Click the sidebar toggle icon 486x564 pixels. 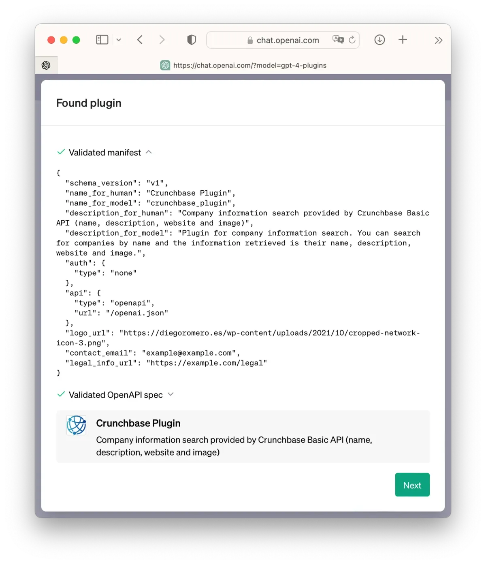pyautogui.click(x=102, y=39)
